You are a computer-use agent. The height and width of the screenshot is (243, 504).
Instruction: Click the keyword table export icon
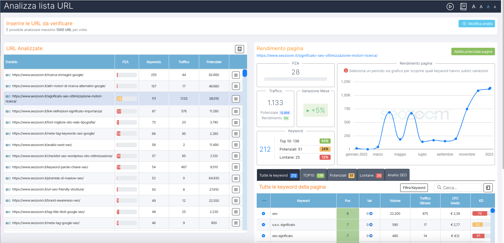click(x=488, y=188)
